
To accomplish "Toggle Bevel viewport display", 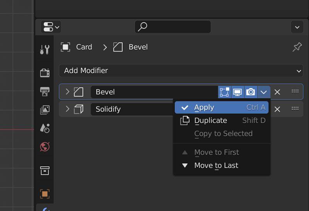I will coord(238,92).
